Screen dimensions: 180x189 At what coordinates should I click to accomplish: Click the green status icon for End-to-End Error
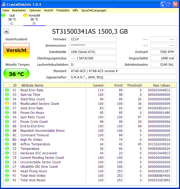7,126
